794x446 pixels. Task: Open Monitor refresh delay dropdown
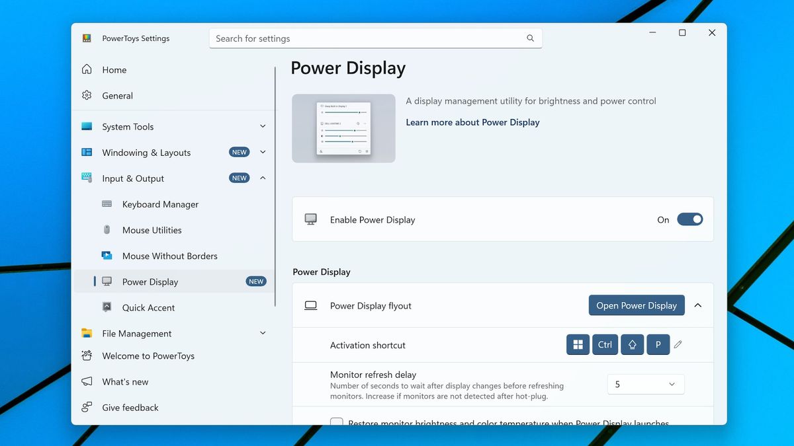(x=646, y=384)
